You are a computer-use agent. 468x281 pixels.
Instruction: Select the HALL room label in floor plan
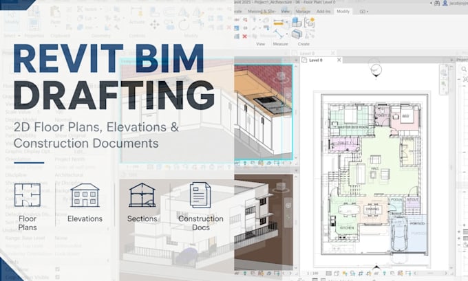coord(375,168)
